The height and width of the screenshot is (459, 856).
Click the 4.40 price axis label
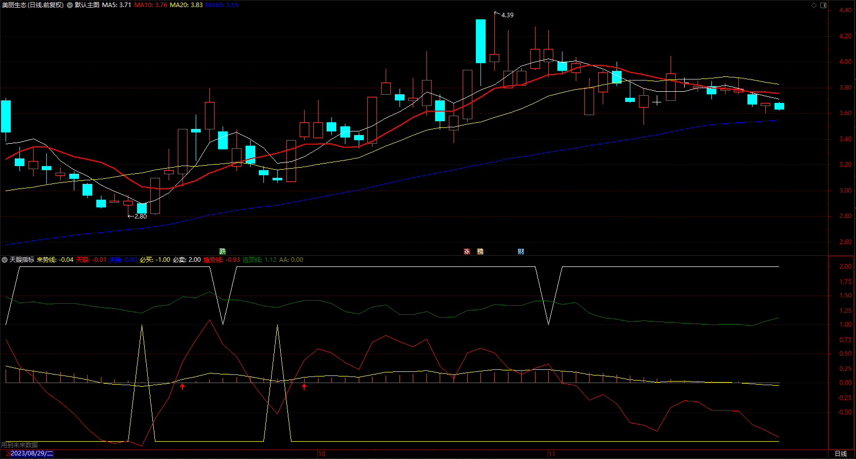click(x=845, y=10)
